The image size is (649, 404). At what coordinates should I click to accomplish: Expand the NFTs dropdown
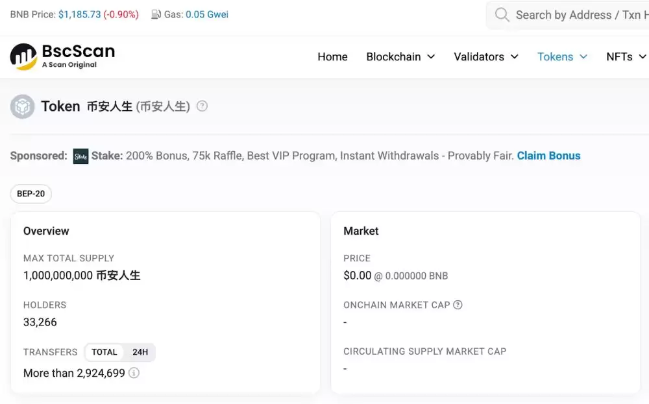[624, 56]
